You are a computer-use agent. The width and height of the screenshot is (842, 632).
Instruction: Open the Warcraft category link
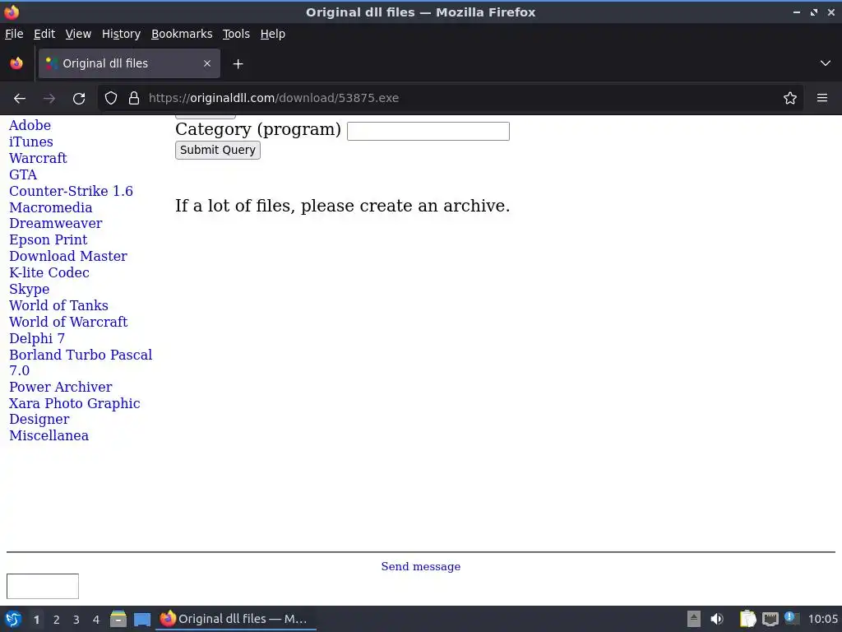click(38, 158)
